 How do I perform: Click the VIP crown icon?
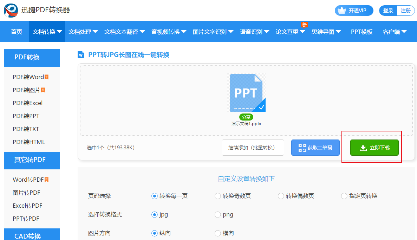pyautogui.click(x=341, y=11)
